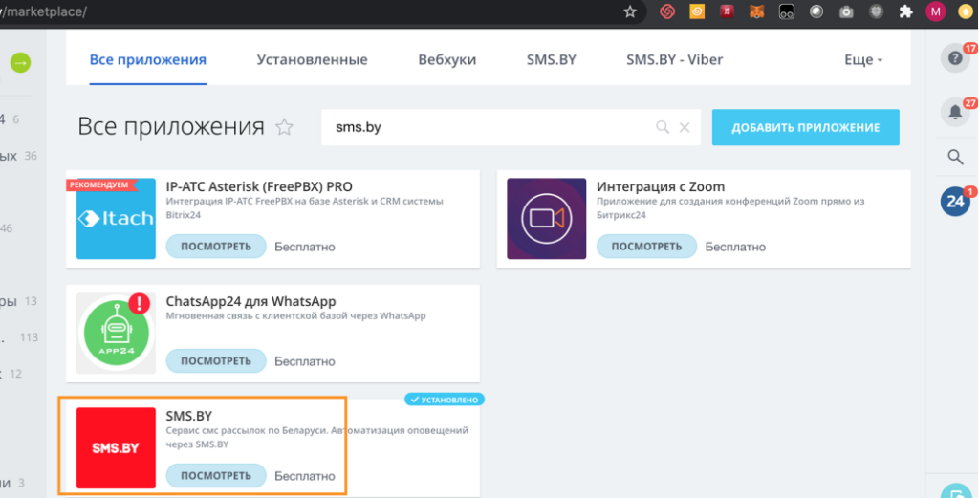Open the right sidebar search magnifier
This screenshot has height=498, width=979.
(955, 157)
